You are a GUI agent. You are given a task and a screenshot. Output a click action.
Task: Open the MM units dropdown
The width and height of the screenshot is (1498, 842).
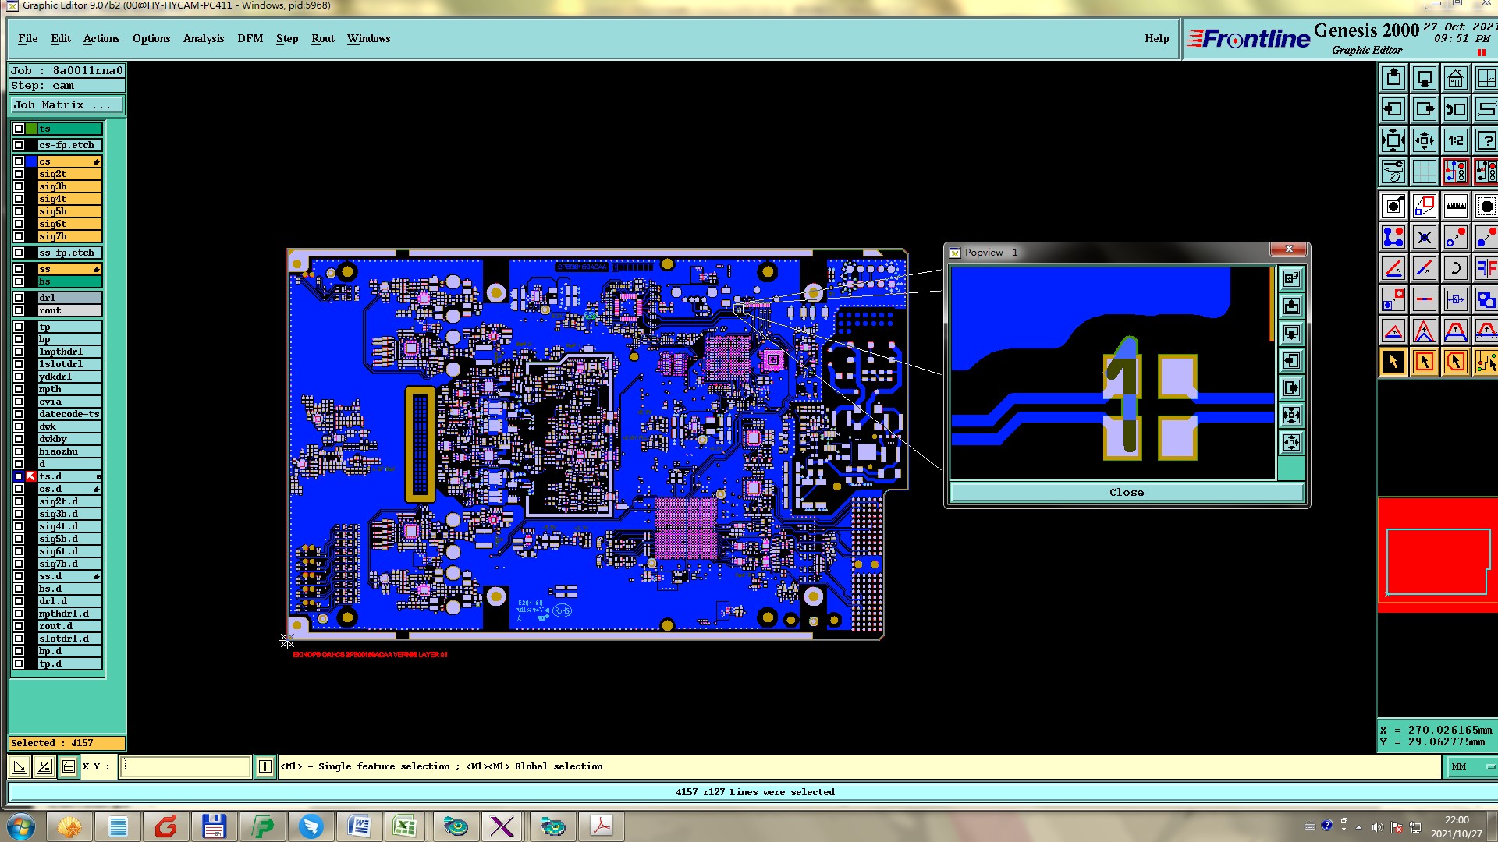1472,767
